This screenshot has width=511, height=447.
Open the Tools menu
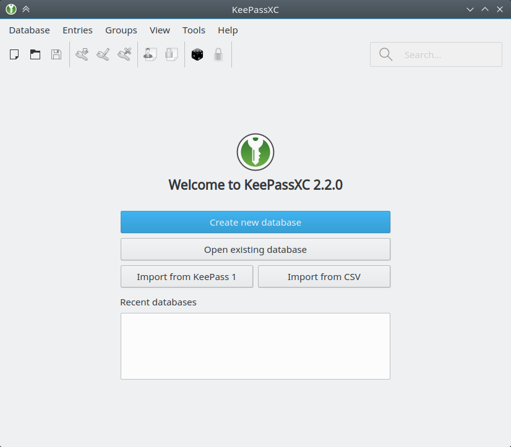[194, 30]
